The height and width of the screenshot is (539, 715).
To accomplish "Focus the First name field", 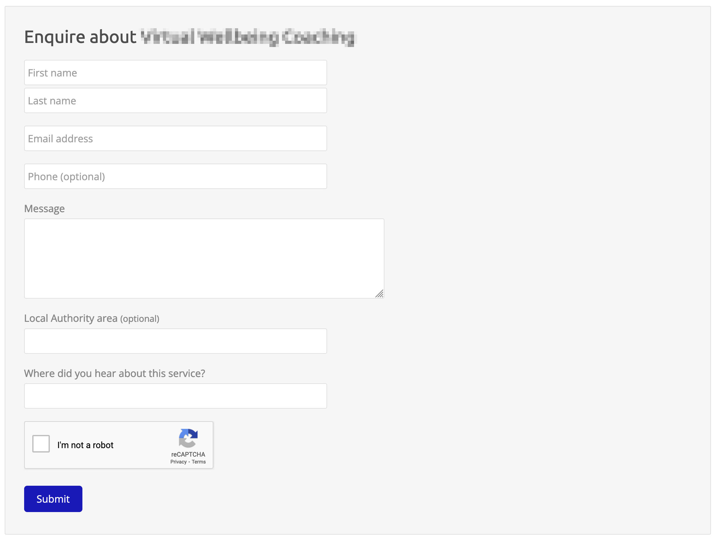I will click(x=175, y=73).
